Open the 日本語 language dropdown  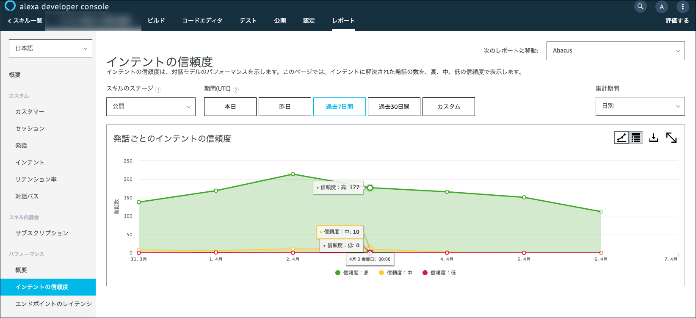(x=50, y=49)
